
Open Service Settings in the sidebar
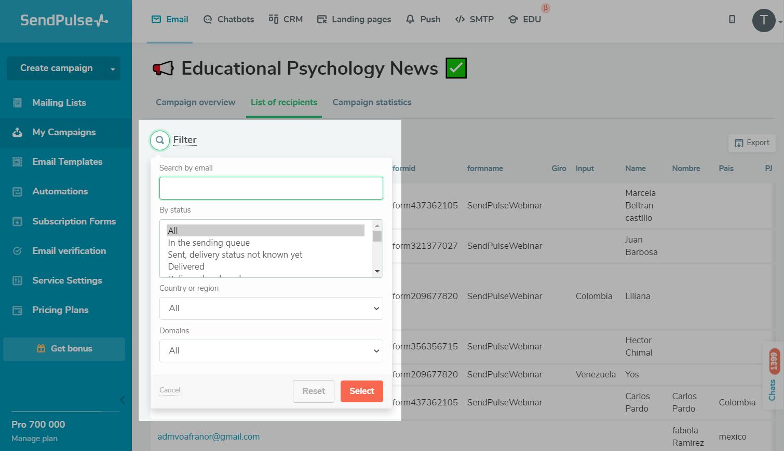pos(67,280)
